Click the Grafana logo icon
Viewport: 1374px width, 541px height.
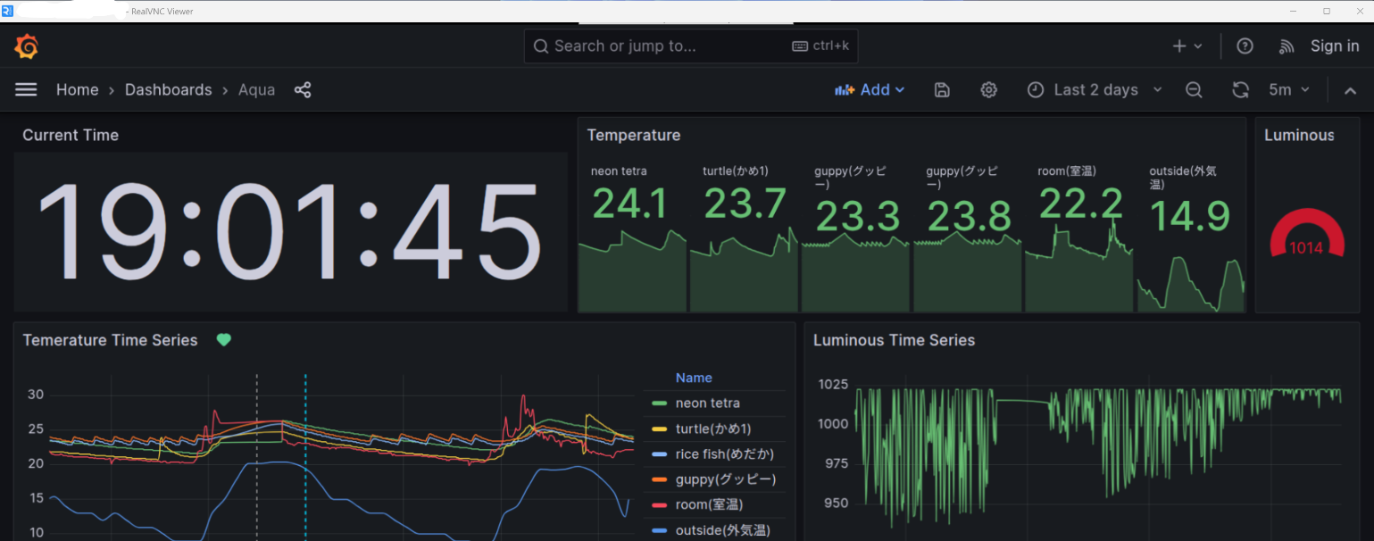pos(27,46)
